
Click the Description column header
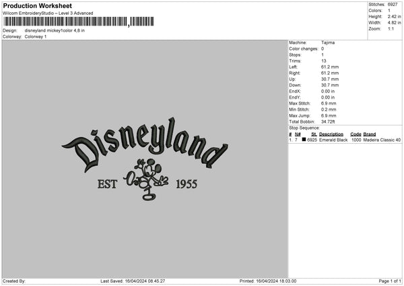(331, 134)
